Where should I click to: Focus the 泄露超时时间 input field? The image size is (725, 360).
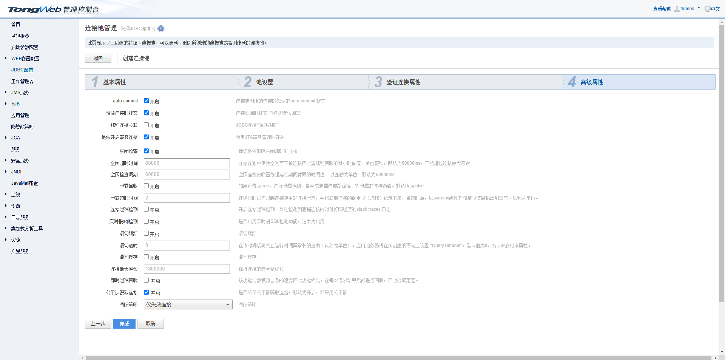coord(187,198)
